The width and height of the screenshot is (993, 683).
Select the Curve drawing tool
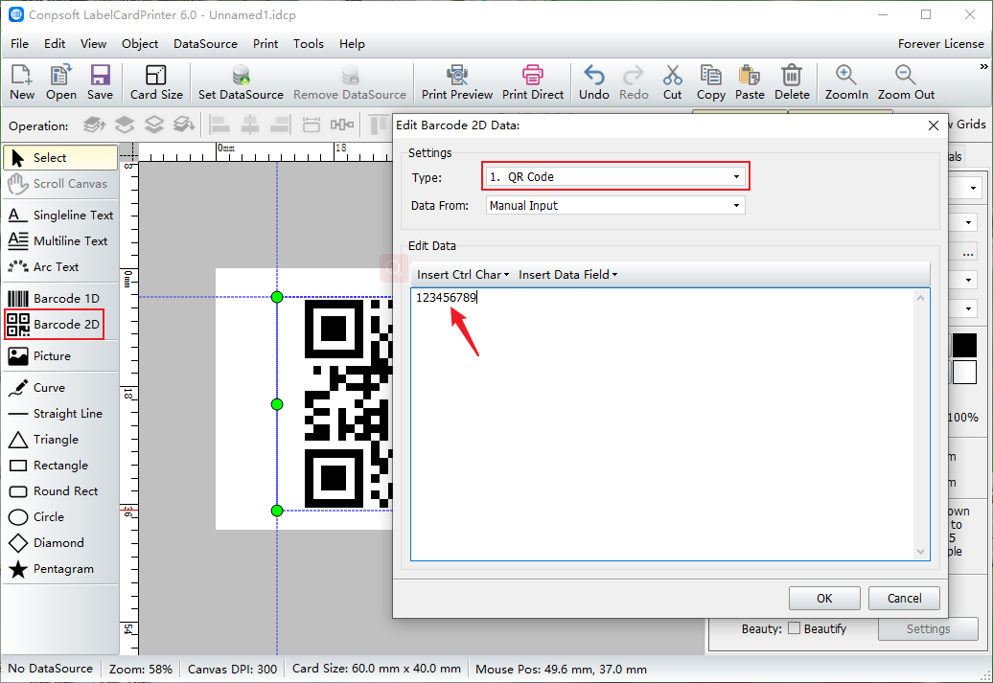click(x=60, y=387)
